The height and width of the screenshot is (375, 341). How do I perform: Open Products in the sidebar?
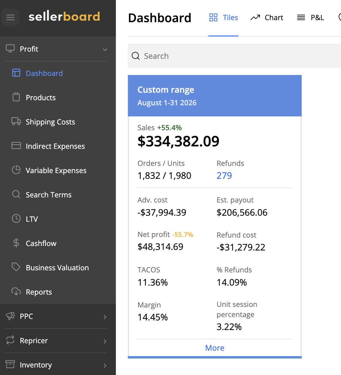[41, 97]
